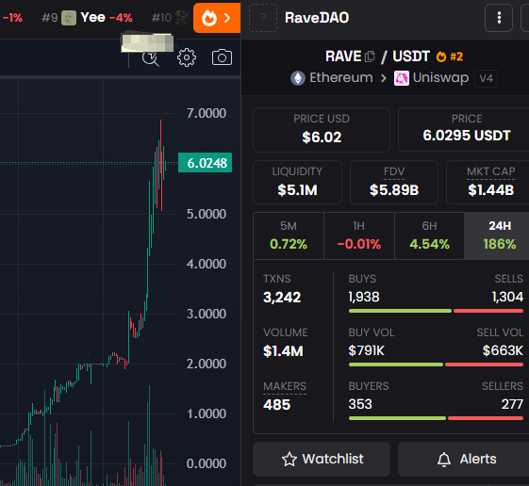
Task: Click the TXNS 3,242 value
Action: point(282,298)
